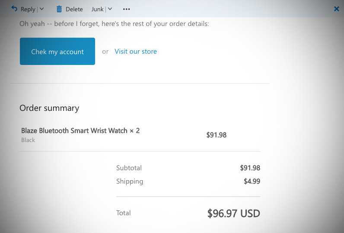Open the Visit our store link

[x=136, y=52]
